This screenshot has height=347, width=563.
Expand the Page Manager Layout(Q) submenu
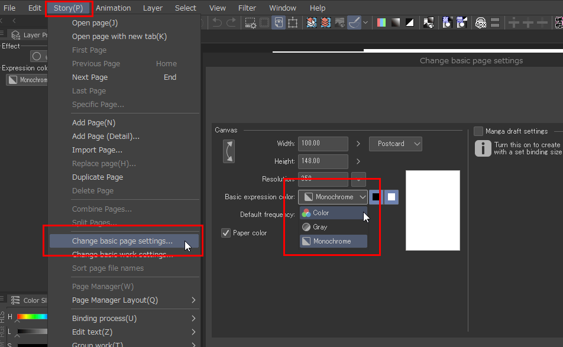click(x=193, y=300)
